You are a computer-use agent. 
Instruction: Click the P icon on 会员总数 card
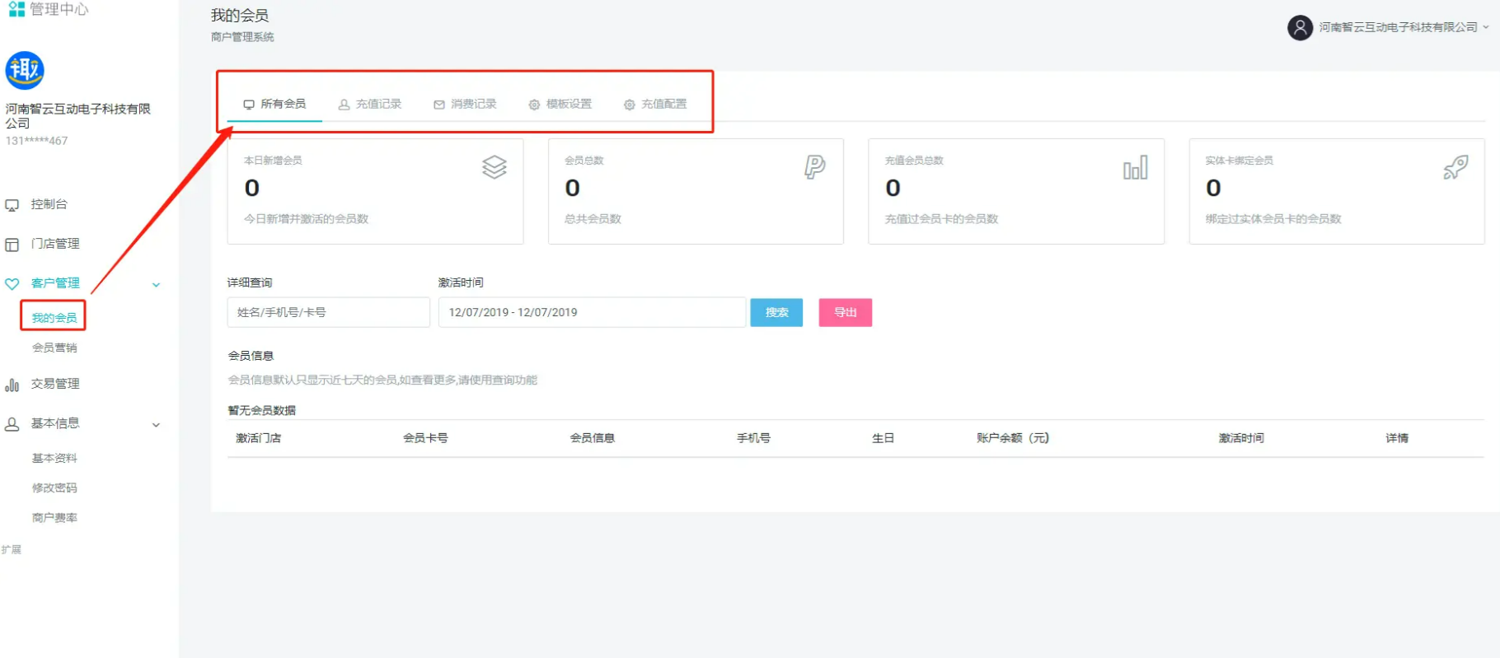pyautogui.click(x=814, y=167)
